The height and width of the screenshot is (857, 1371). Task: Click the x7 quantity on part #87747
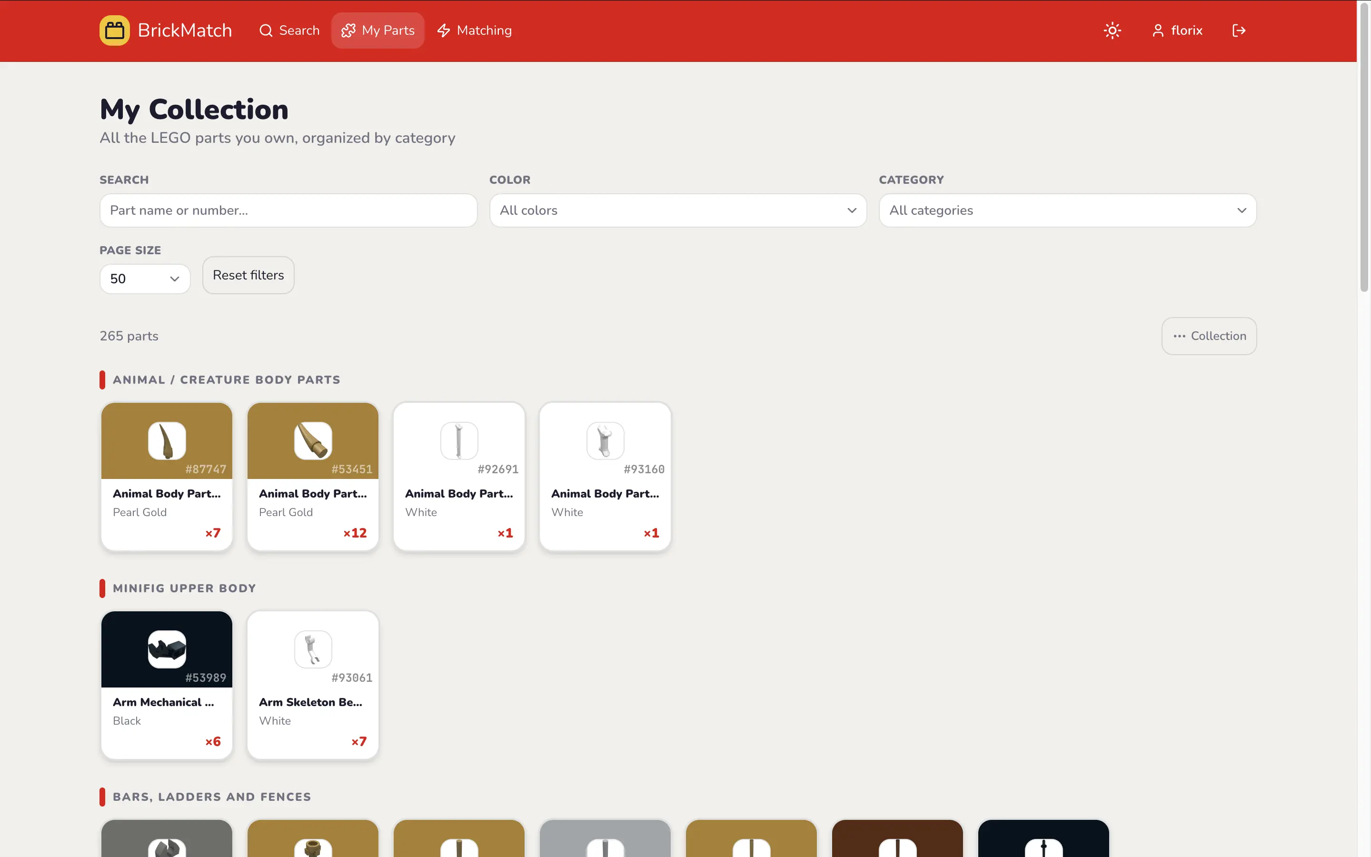coord(213,533)
